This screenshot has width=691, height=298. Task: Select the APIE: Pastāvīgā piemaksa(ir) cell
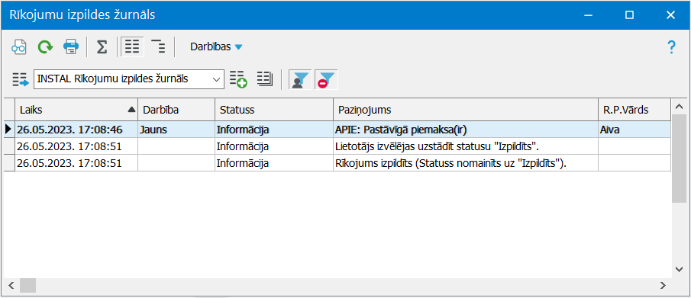click(465, 130)
